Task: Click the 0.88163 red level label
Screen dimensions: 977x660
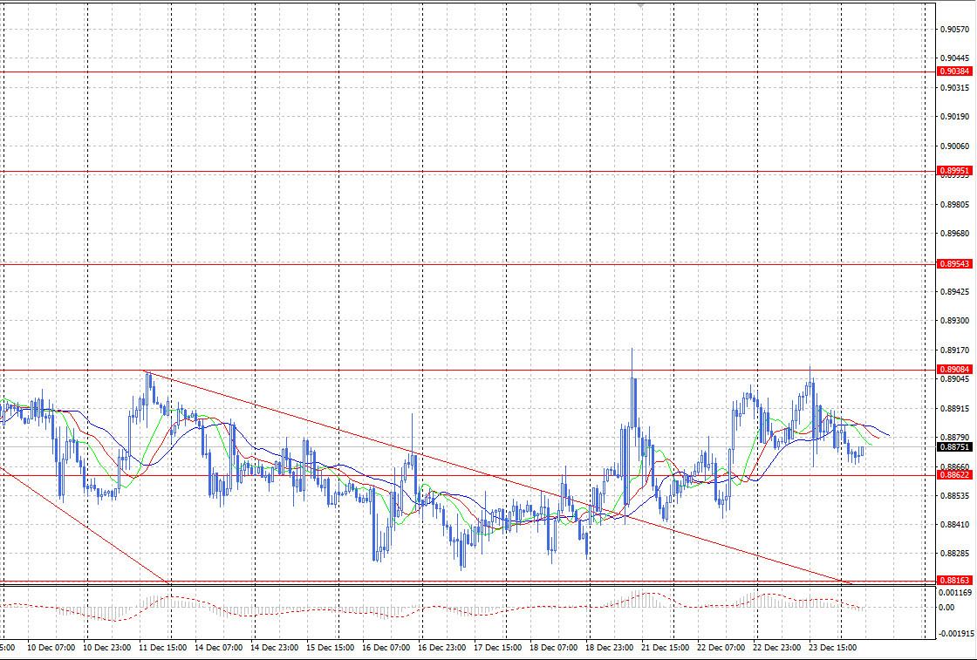Action: pyautogui.click(x=954, y=580)
